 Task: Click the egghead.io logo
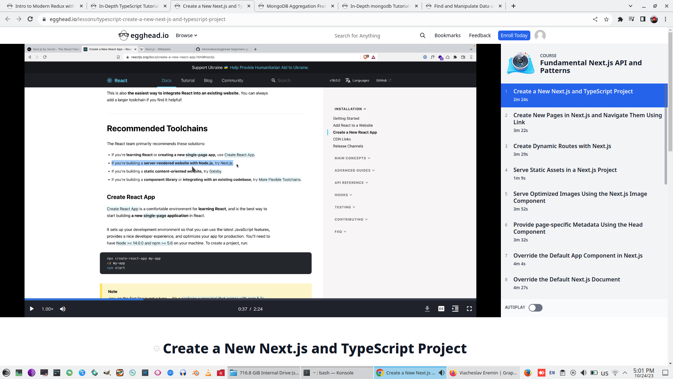pyautogui.click(x=143, y=35)
